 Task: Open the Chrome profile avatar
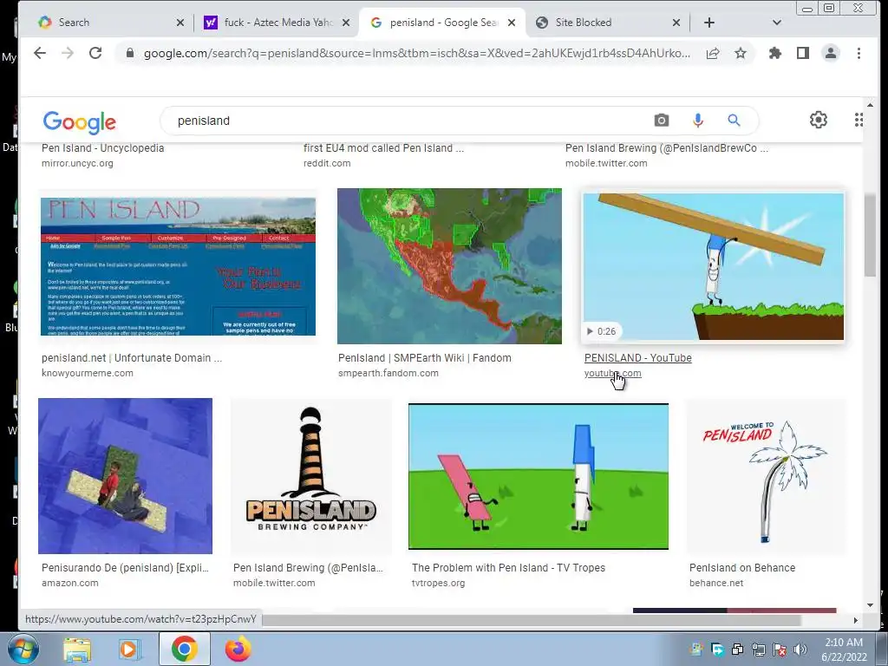pyautogui.click(x=830, y=53)
